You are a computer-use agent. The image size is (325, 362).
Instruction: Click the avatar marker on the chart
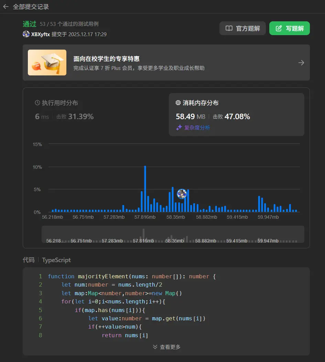tap(182, 194)
